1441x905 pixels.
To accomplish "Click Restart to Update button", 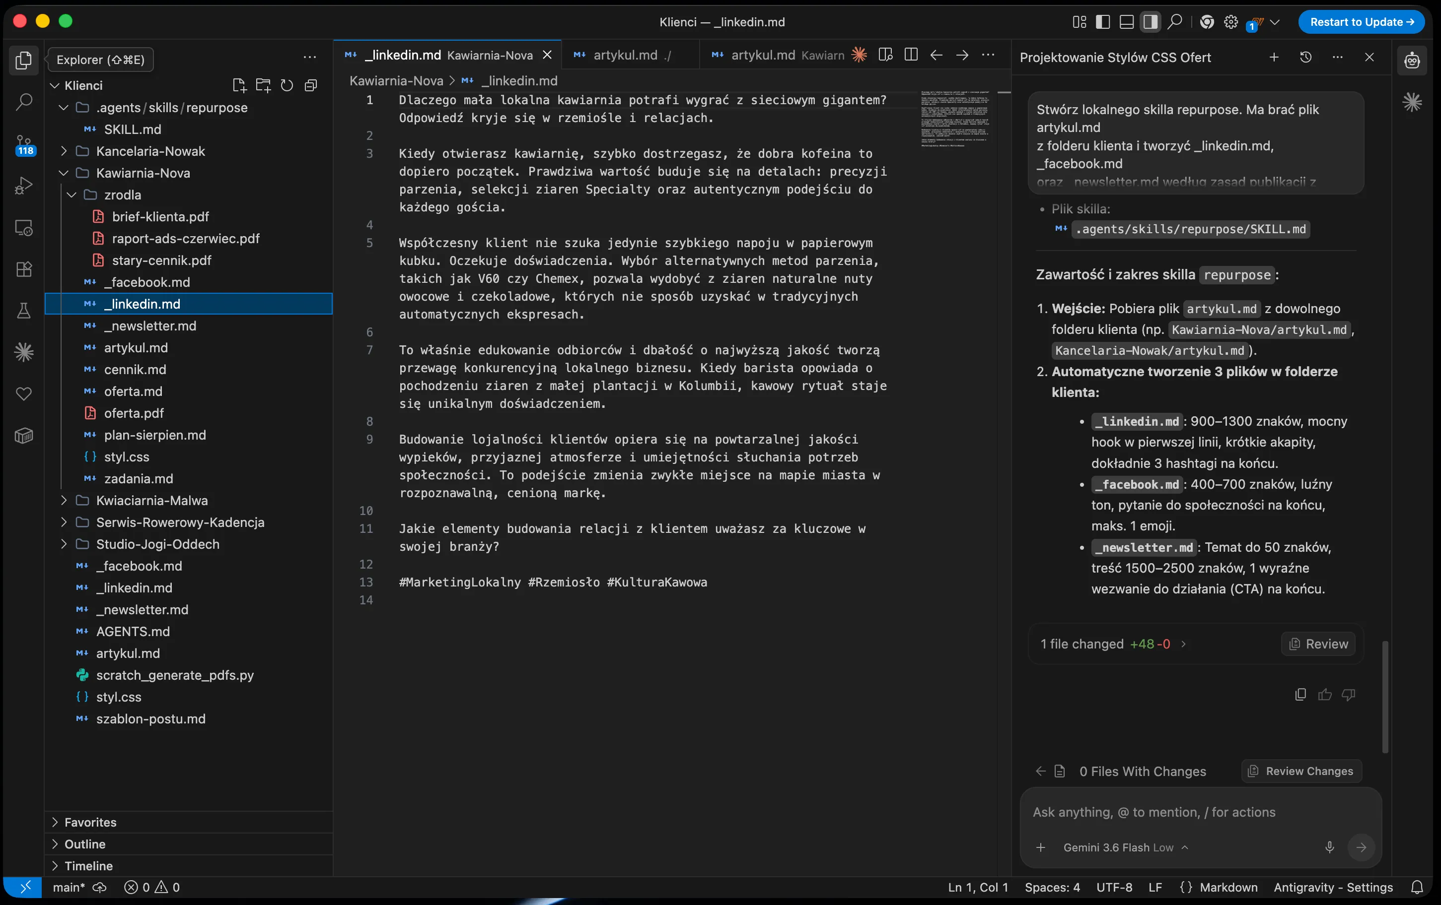I will tap(1362, 22).
